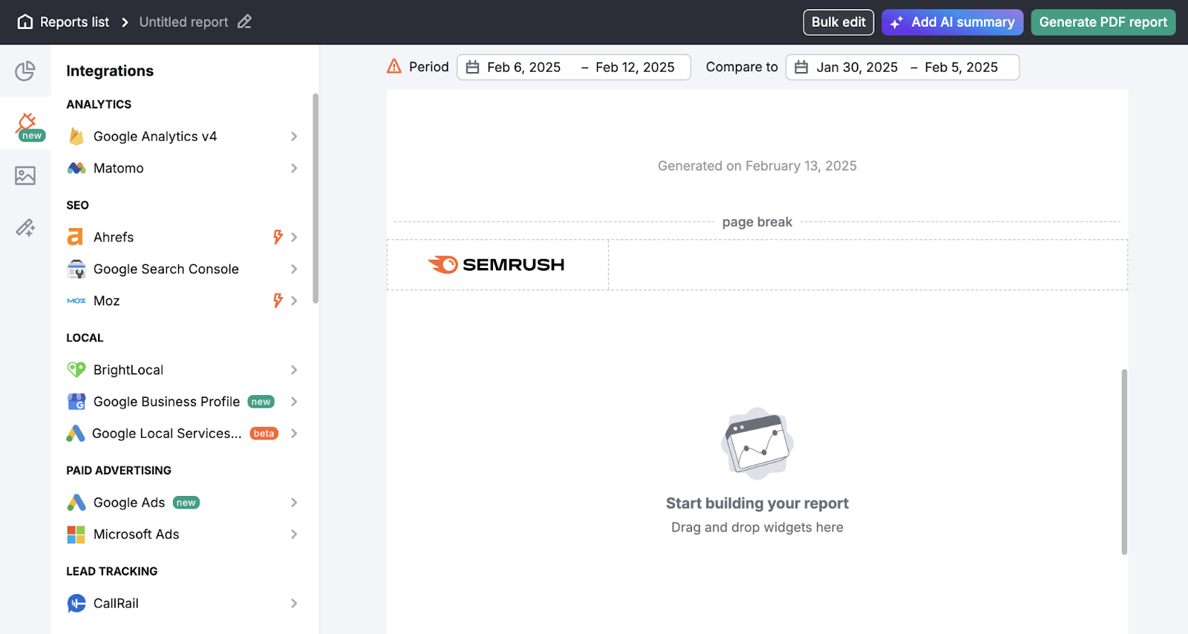Click the Microsoft Ads logo icon
Viewport: 1188px width, 634px height.
pyautogui.click(x=76, y=535)
